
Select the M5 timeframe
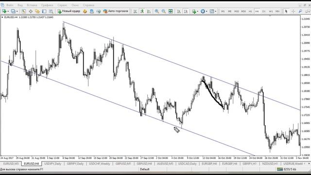pos(230,12)
